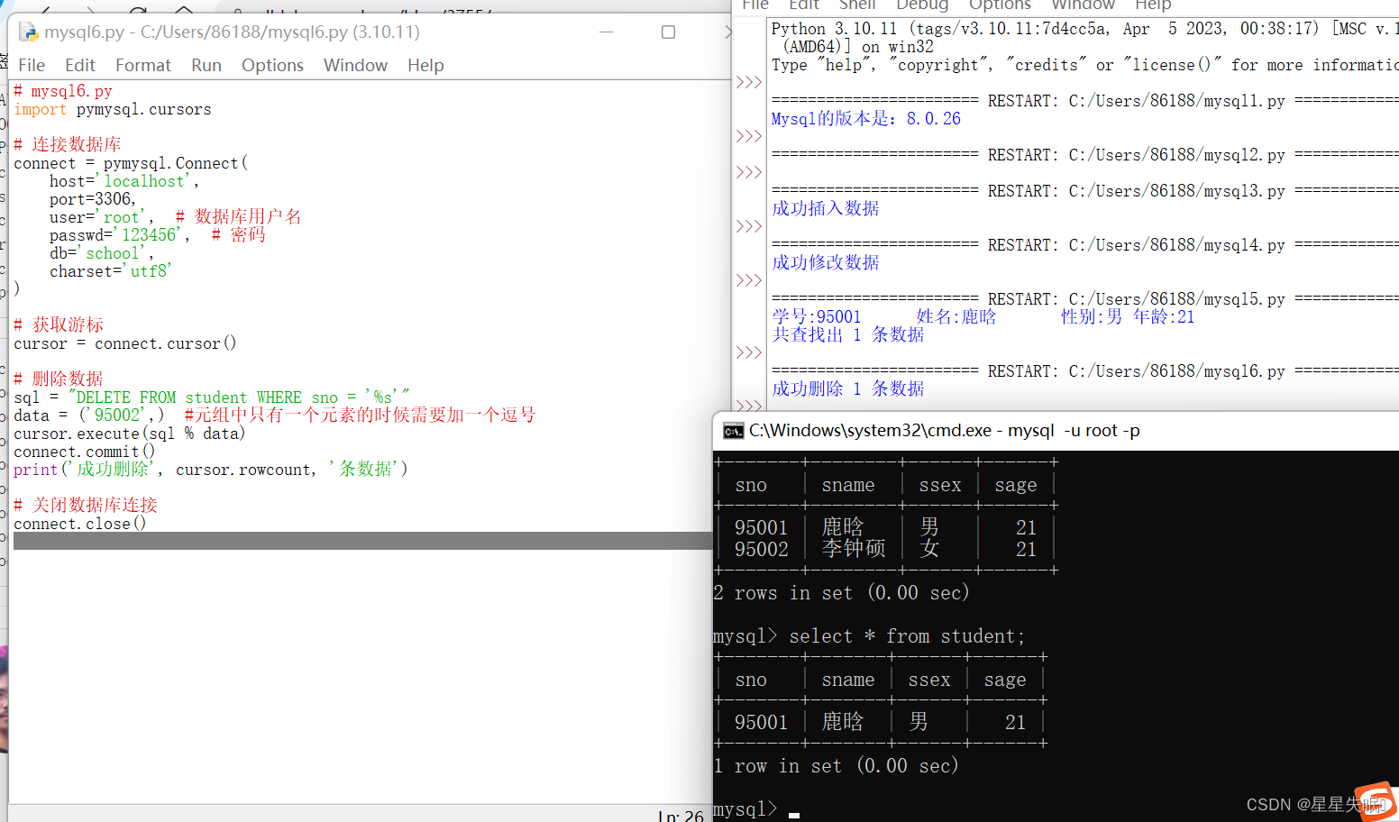
Task: Click '成功插入数据' output in Shell
Action: click(826, 208)
